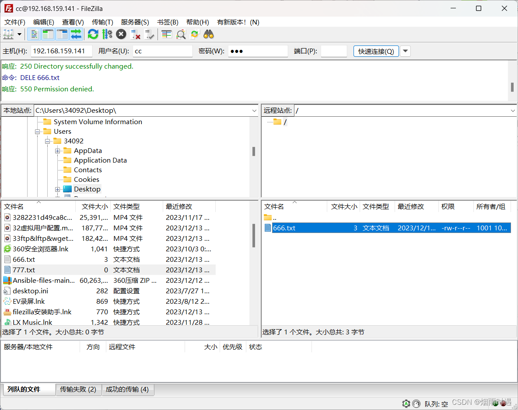Viewport: 518px width, 410px height.
Task: Toggle synchronized browsing icon
Action: [x=195, y=35]
